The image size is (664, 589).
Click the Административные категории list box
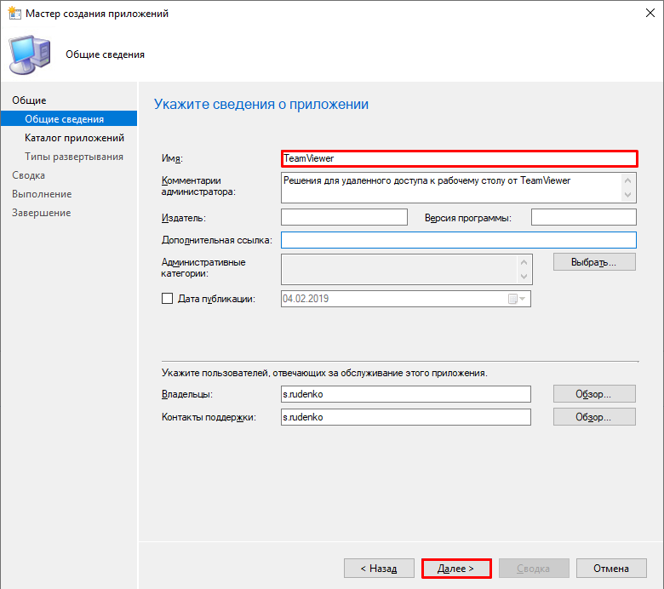[x=407, y=269]
